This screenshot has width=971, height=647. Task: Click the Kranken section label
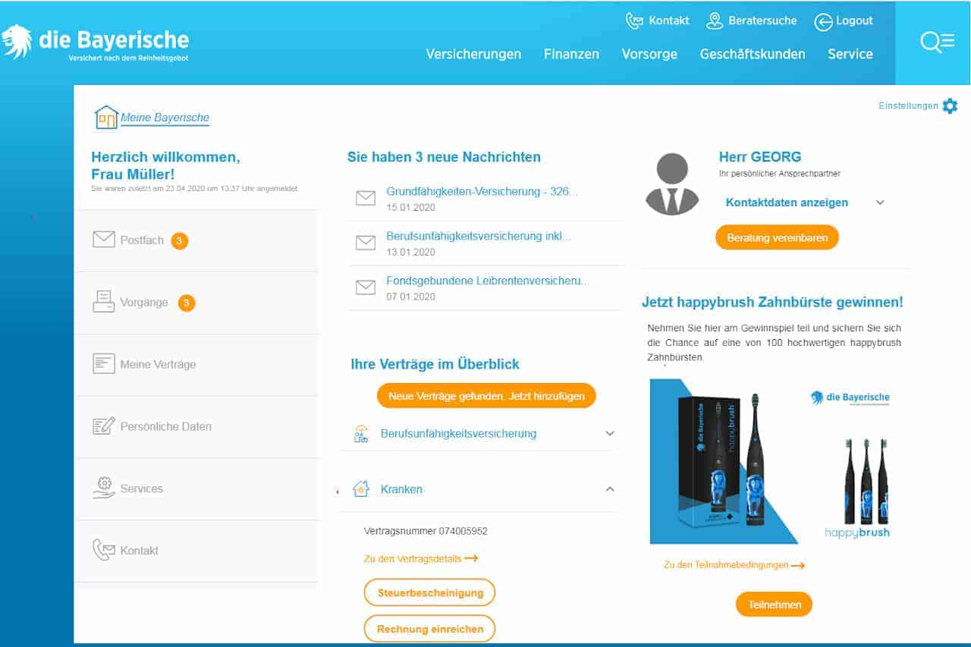click(401, 490)
